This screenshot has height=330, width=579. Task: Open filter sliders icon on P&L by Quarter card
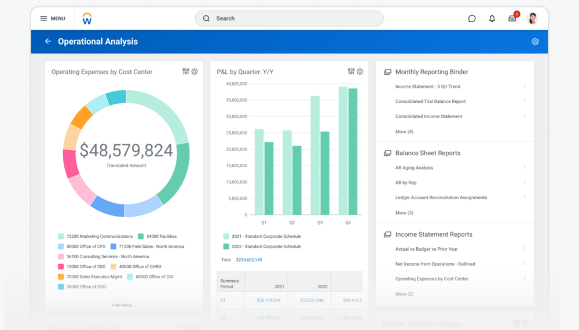[x=351, y=72]
